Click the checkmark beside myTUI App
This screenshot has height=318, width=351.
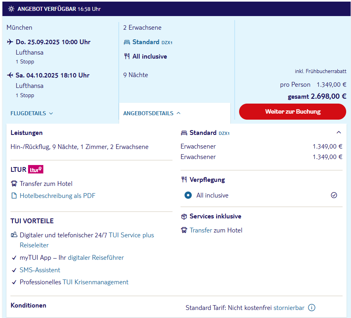(x=14, y=258)
